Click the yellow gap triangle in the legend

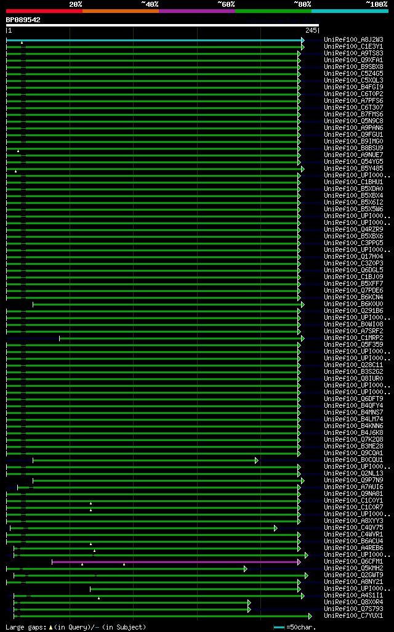point(50,628)
